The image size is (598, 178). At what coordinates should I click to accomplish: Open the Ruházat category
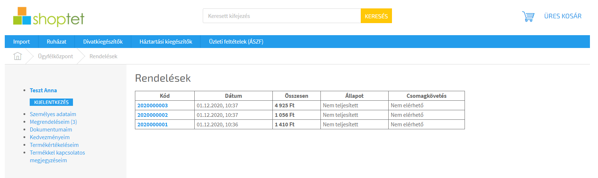(x=56, y=41)
